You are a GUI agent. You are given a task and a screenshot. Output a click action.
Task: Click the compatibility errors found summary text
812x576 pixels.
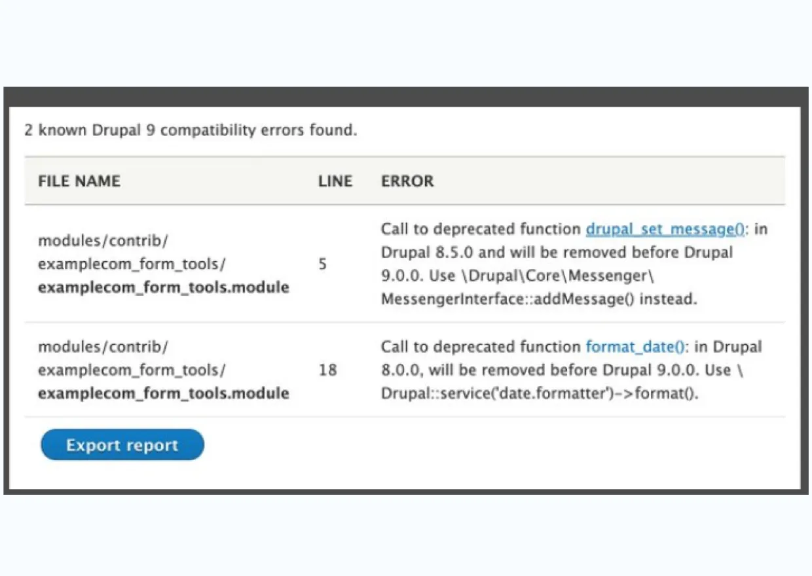point(191,130)
